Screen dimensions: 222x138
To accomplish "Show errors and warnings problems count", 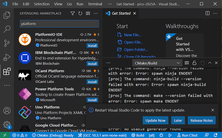I will [20, 135].
